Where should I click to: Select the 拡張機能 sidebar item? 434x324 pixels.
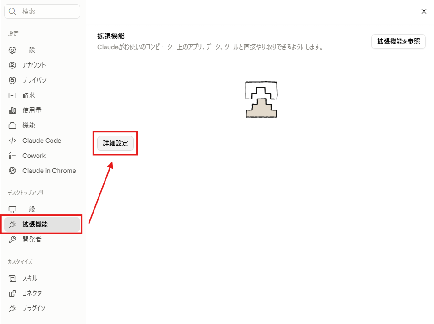(42, 225)
